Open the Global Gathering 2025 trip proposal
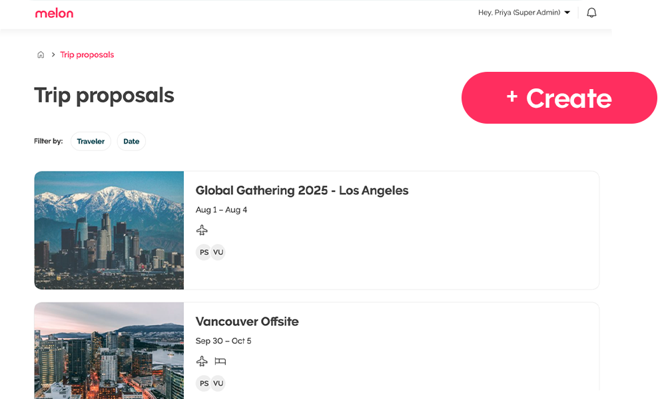 tap(302, 190)
